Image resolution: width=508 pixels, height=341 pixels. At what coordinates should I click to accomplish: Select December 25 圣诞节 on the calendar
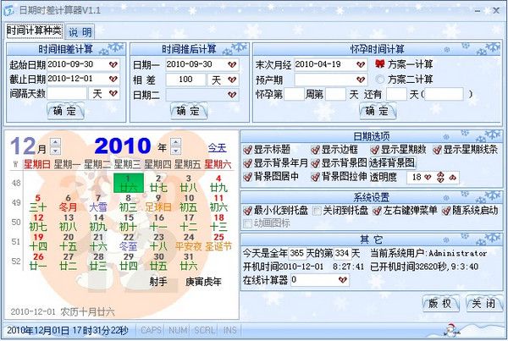(x=218, y=246)
